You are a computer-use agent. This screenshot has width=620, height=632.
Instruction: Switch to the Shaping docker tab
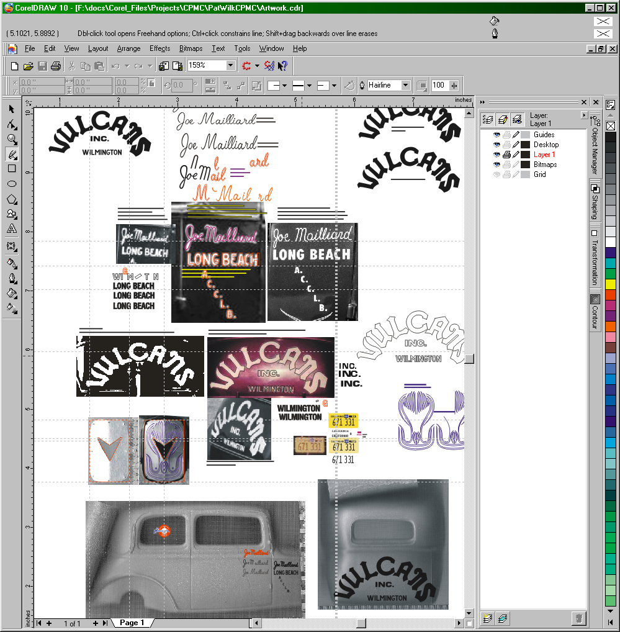pyautogui.click(x=595, y=202)
